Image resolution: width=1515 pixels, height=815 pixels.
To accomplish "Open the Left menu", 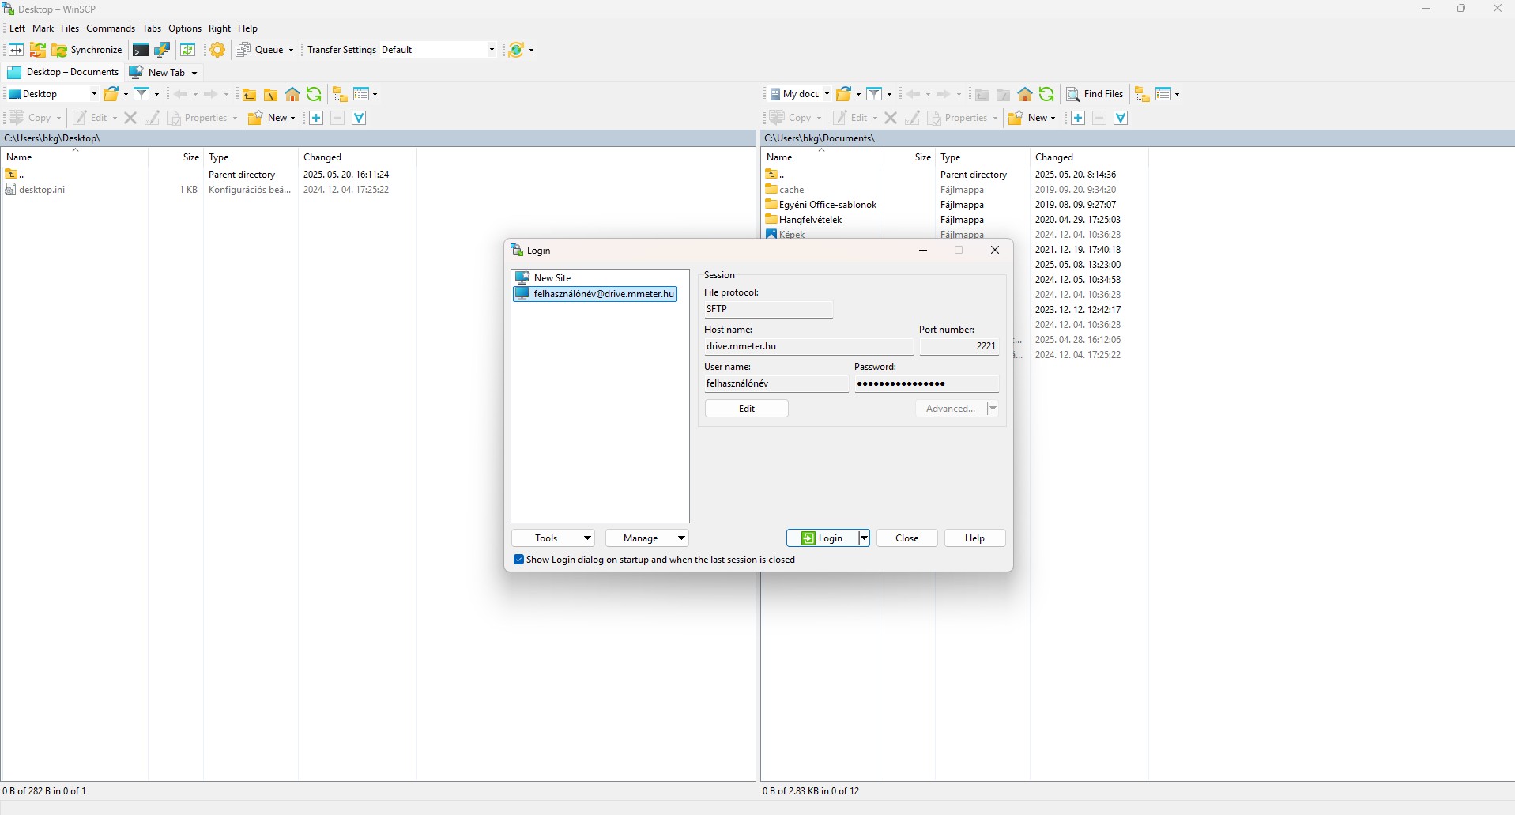I will coord(17,28).
